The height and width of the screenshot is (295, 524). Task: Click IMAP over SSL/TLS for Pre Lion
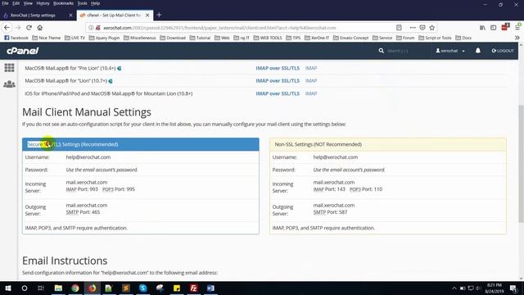coord(278,68)
